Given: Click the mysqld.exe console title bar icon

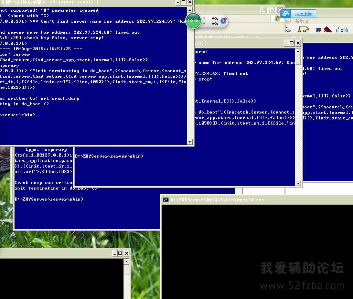Looking at the screenshot, I should pyautogui.click(x=165, y=200).
